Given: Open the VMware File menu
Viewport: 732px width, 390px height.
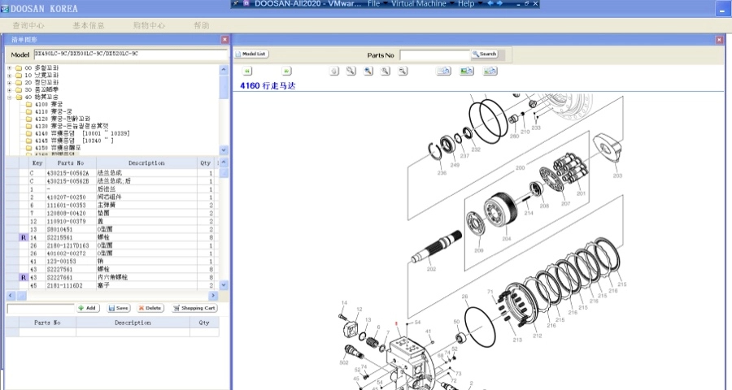Looking at the screenshot, I should [374, 4].
